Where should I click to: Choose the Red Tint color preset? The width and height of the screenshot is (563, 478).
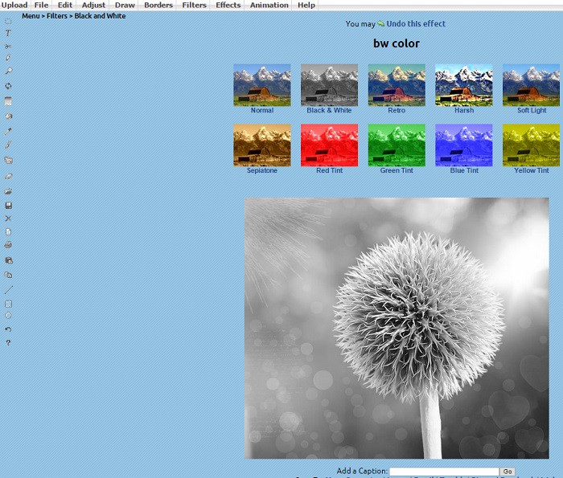pos(329,145)
